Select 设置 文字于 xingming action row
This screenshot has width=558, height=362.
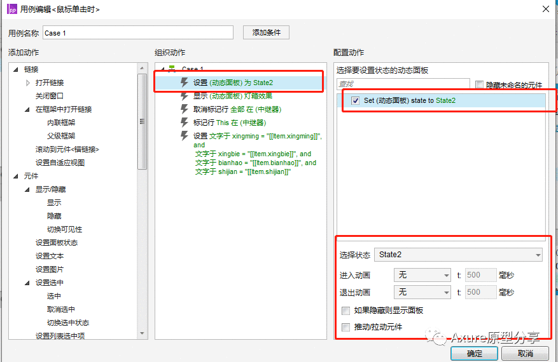click(258, 154)
